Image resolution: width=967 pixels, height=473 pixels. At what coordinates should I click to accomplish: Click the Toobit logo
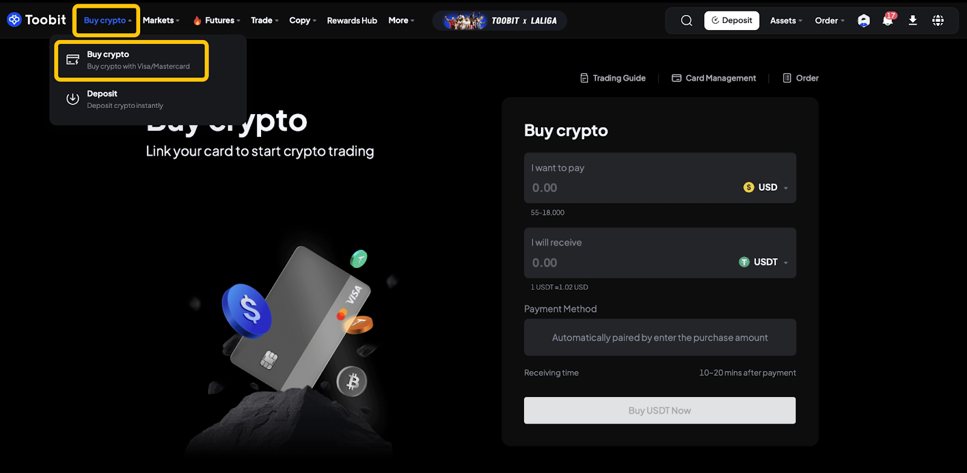(36, 20)
